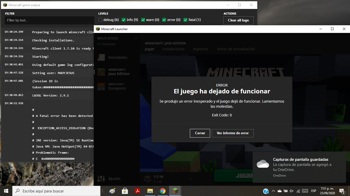350x196 pixels.
Task: Click the 'Setting user: MAUYJESUS' log entry
Action: (53, 73)
